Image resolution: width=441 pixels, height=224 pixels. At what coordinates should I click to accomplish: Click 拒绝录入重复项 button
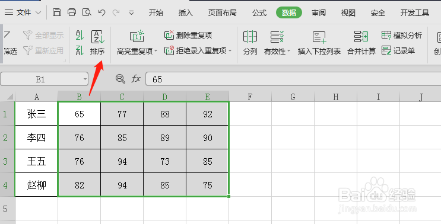pyautogui.click(x=195, y=50)
